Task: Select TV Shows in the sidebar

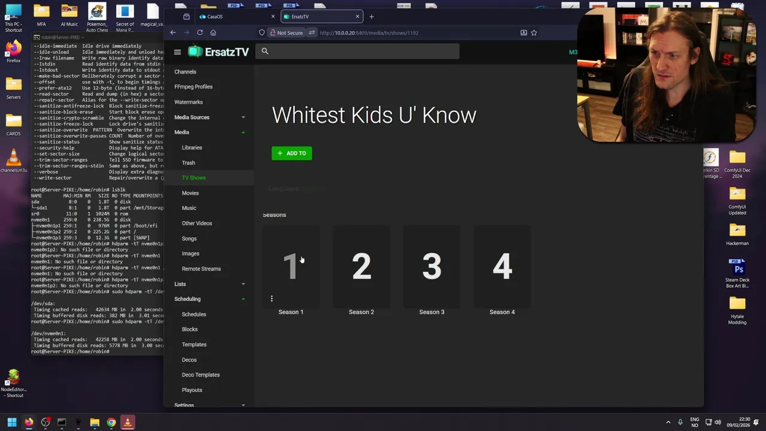Action: coord(209,178)
